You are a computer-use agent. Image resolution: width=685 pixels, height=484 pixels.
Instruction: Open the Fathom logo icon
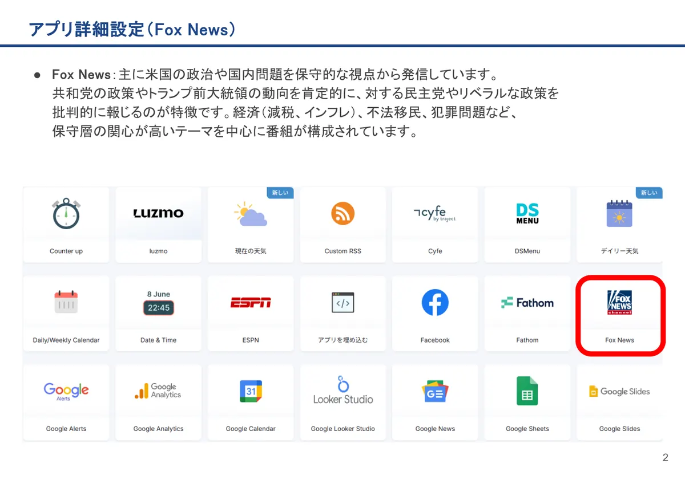(527, 303)
